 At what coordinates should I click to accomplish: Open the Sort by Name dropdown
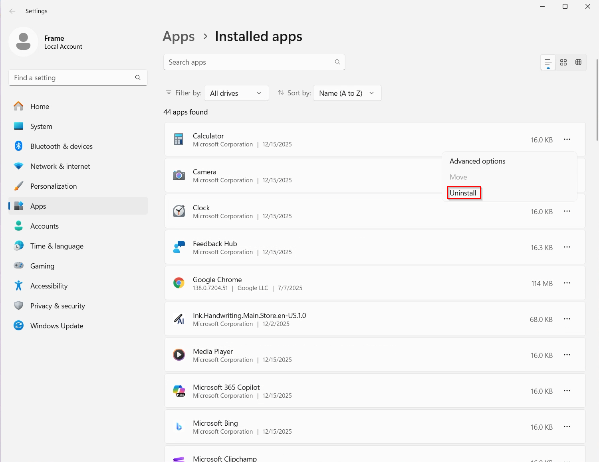[x=347, y=93]
